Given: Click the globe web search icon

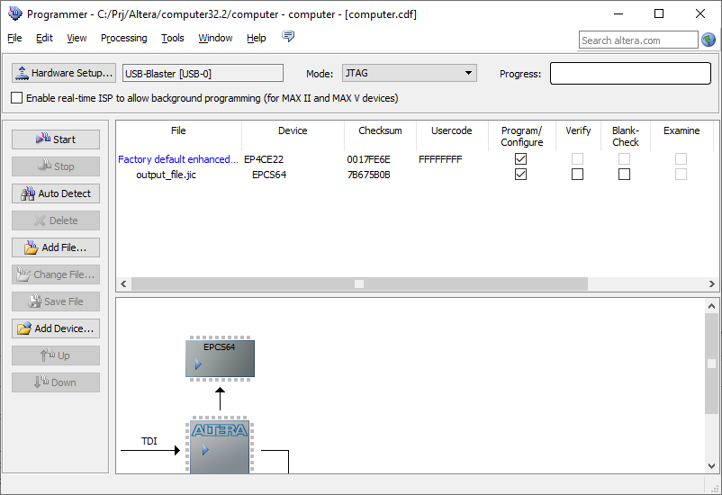Looking at the screenshot, I should click(x=708, y=40).
